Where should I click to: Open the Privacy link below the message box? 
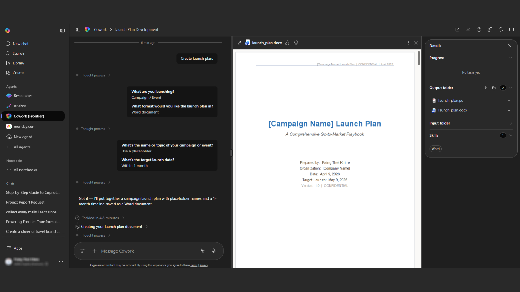[203, 265]
